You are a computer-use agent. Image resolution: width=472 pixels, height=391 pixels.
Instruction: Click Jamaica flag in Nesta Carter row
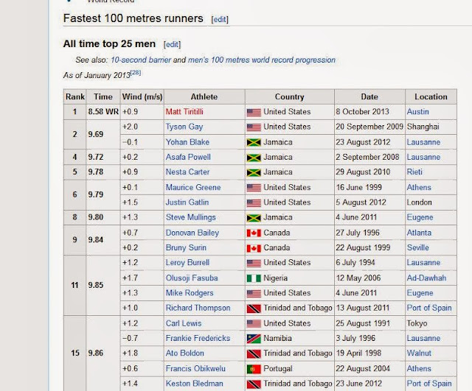click(x=254, y=172)
